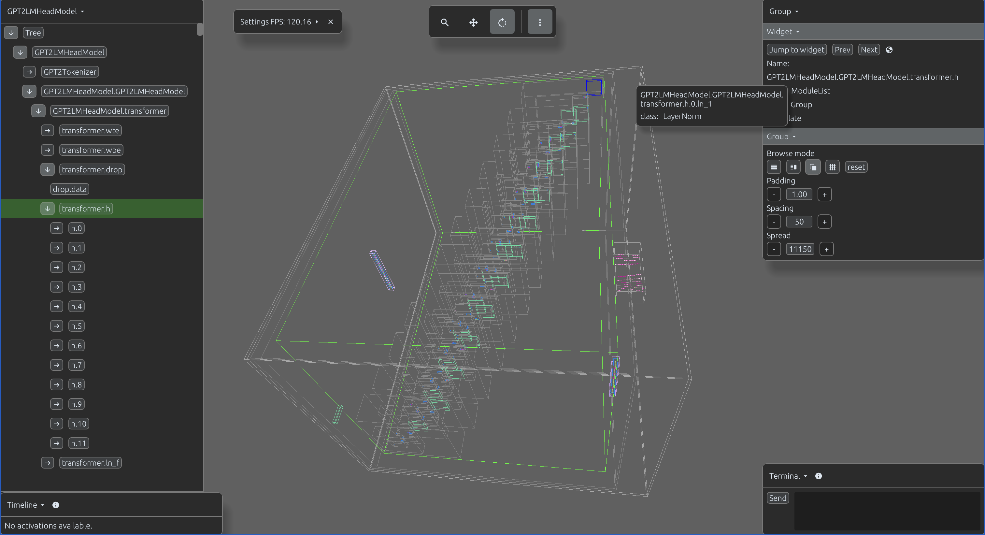
Task: Select the magnifier zoom tool
Action: (444, 22)
